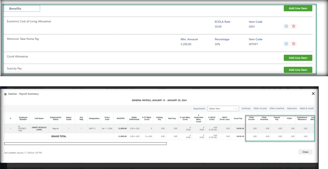Viewport: 328px width, 169px height.
Task: Click Add Line Item in Benefits header
Action: (298, 8)
